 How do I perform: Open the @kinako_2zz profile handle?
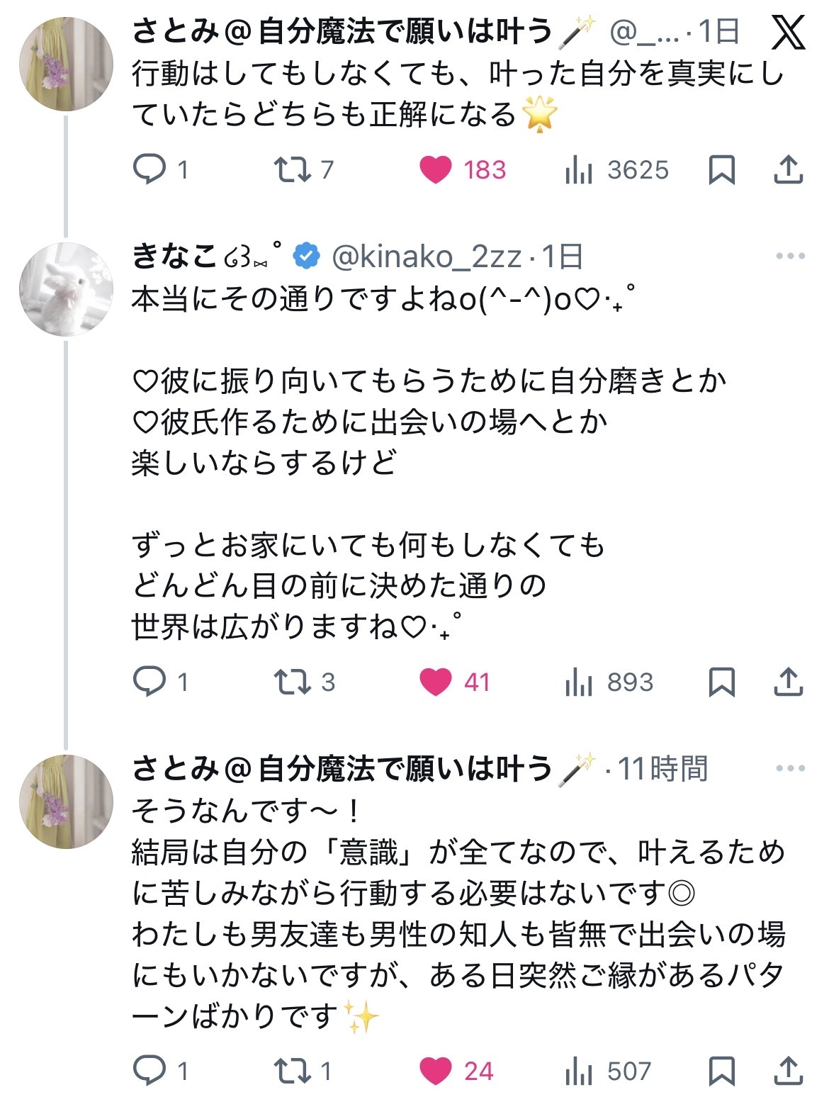pyautogui.click(x=427, y=257)
